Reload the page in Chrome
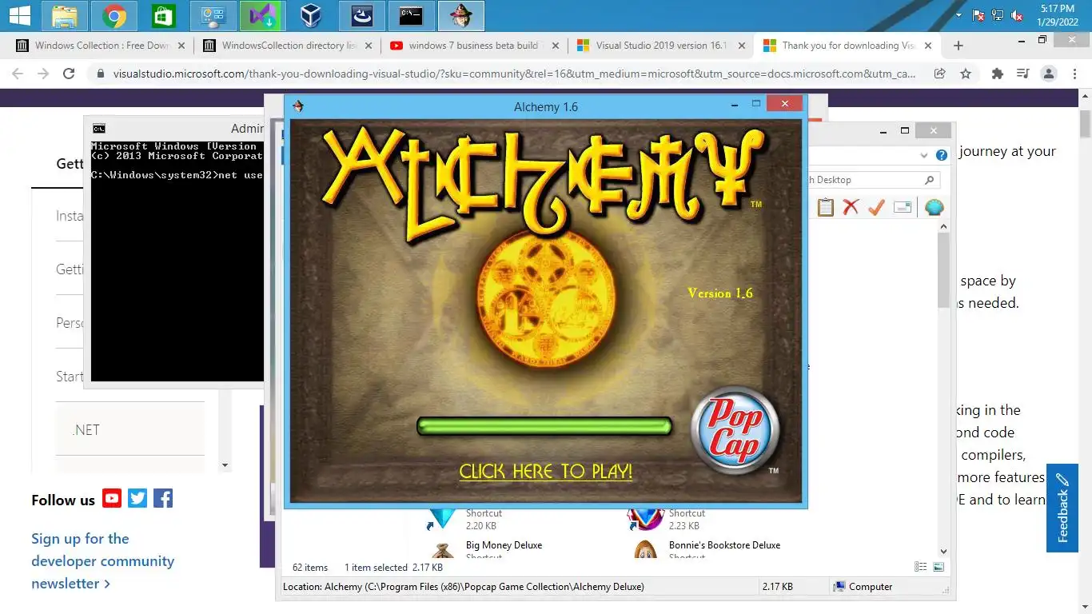This screenshot has height=614, width=1092. pos(69,74)
